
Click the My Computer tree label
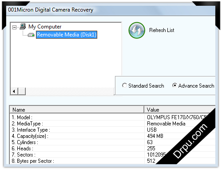point(45,27)
